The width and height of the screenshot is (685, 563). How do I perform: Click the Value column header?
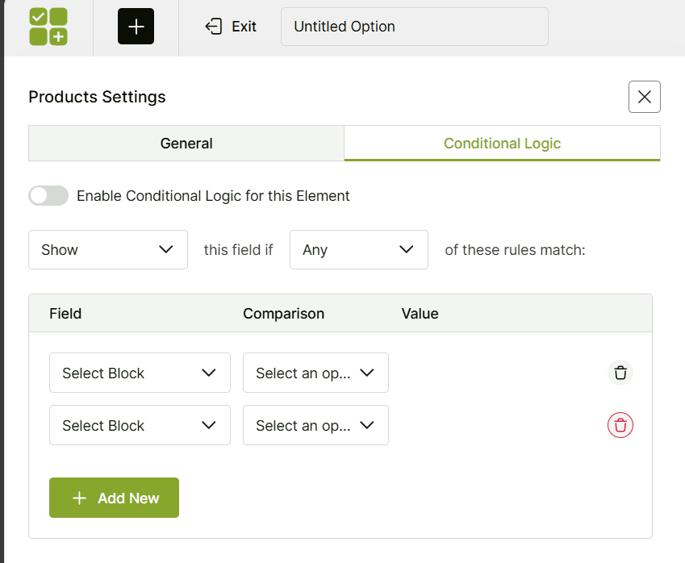[x=420, y=314]
